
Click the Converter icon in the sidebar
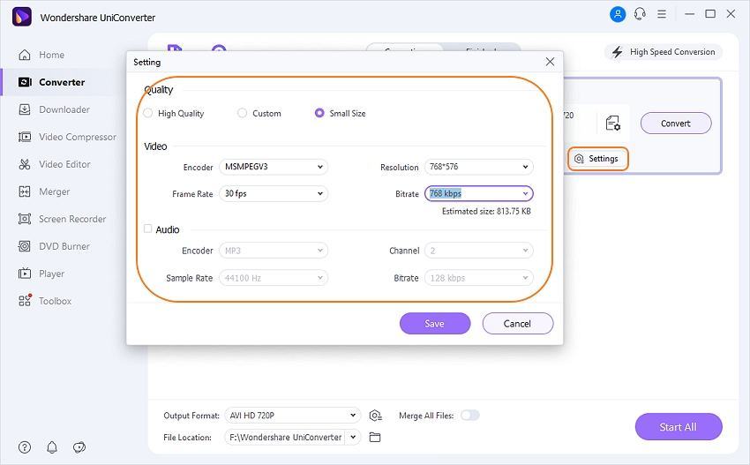click(x=25, y=82)
